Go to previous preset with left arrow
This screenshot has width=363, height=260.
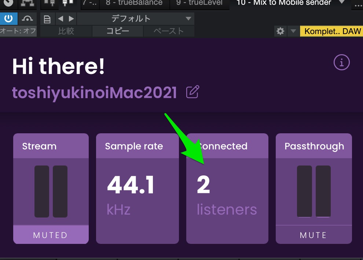[60, 19]
